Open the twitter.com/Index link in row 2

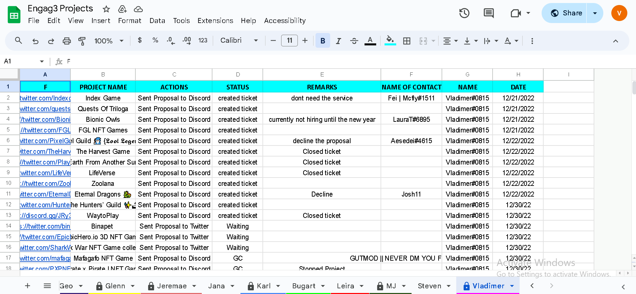click(45, 98)
